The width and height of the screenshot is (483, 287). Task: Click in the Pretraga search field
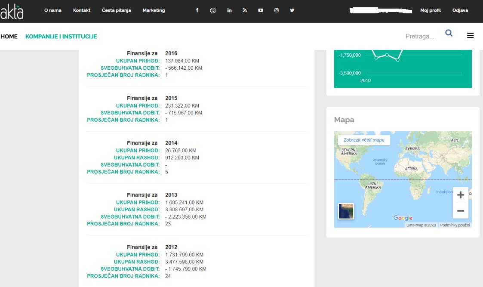419,37
